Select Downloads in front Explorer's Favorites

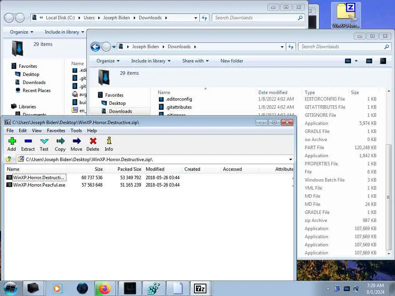pyautogui.click(x=120, y=111)
